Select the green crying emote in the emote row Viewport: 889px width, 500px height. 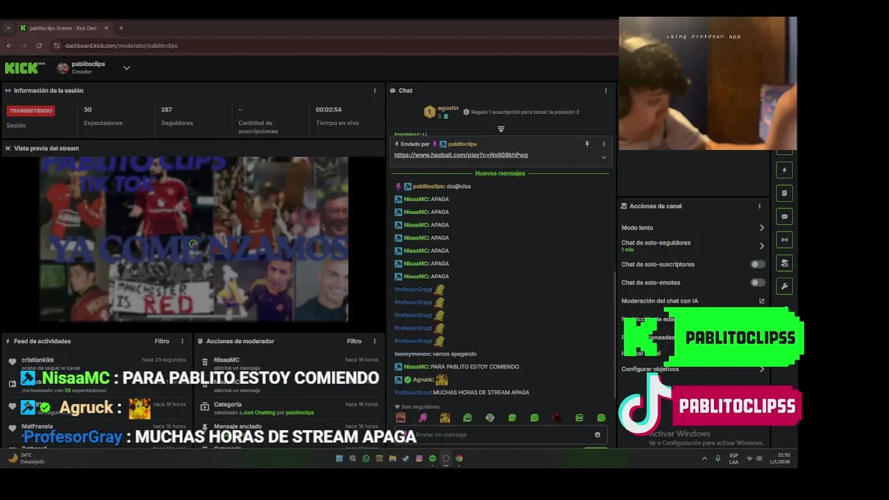coord(467,417)
